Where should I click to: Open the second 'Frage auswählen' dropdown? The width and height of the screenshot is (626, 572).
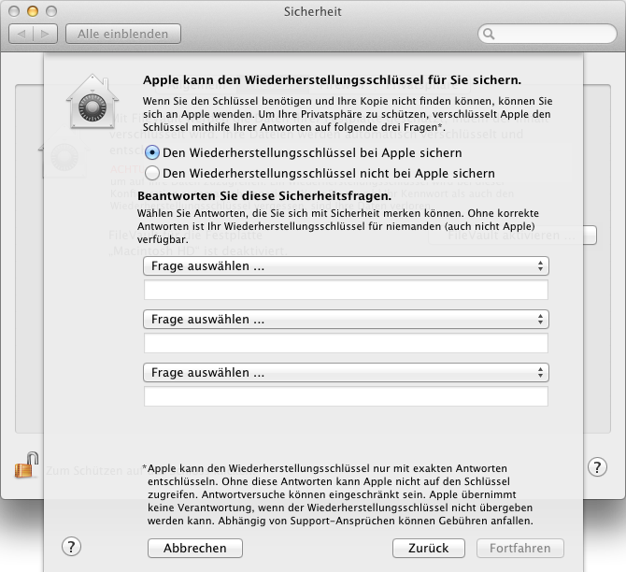(346, 319)
